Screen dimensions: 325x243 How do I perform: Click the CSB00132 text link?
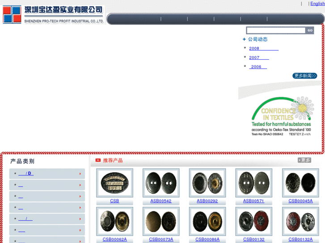click(x=254, y=239)
